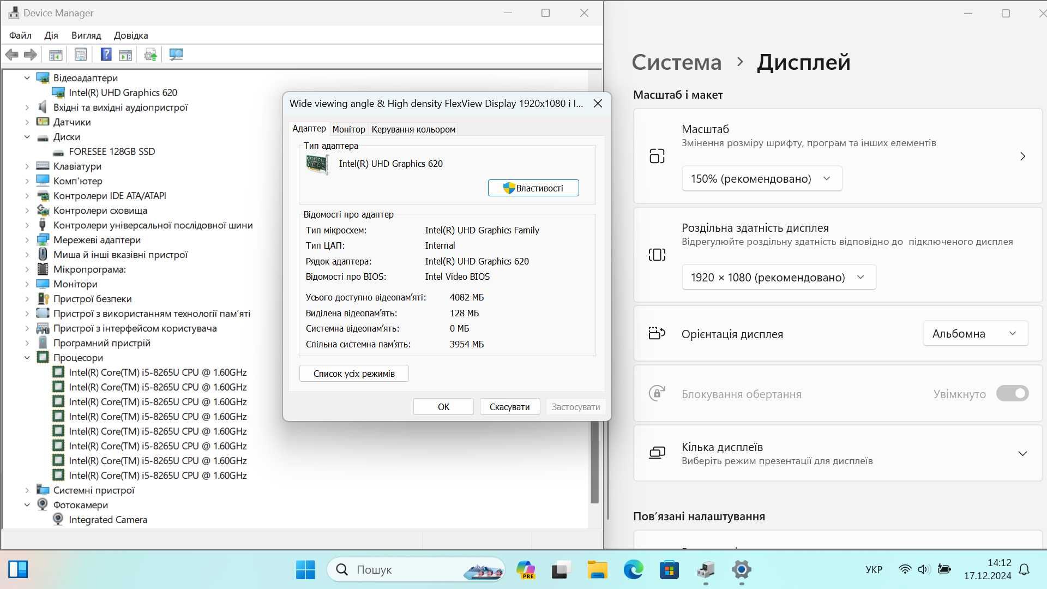Screen dimensions: 1047x589
Task: Open the 150% scale dropdown
Action: point(762,179)
